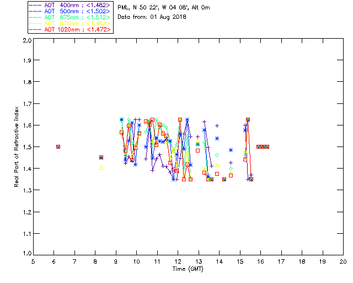Select the 'Data from: 01 Aug 2018' label
The height and width of the screenshot is (283, 353).
pos(152,17)
